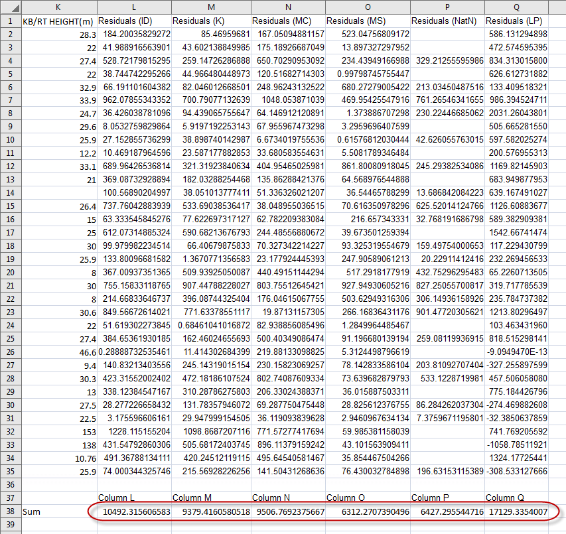Click the 'Column P' label cell
This screenshot has height=534, width=566.
point(447,498)
